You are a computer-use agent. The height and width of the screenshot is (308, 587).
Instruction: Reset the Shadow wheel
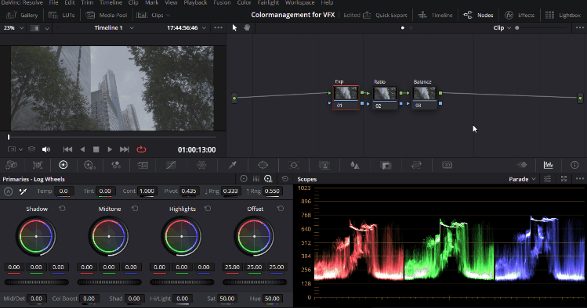[62, 209]
